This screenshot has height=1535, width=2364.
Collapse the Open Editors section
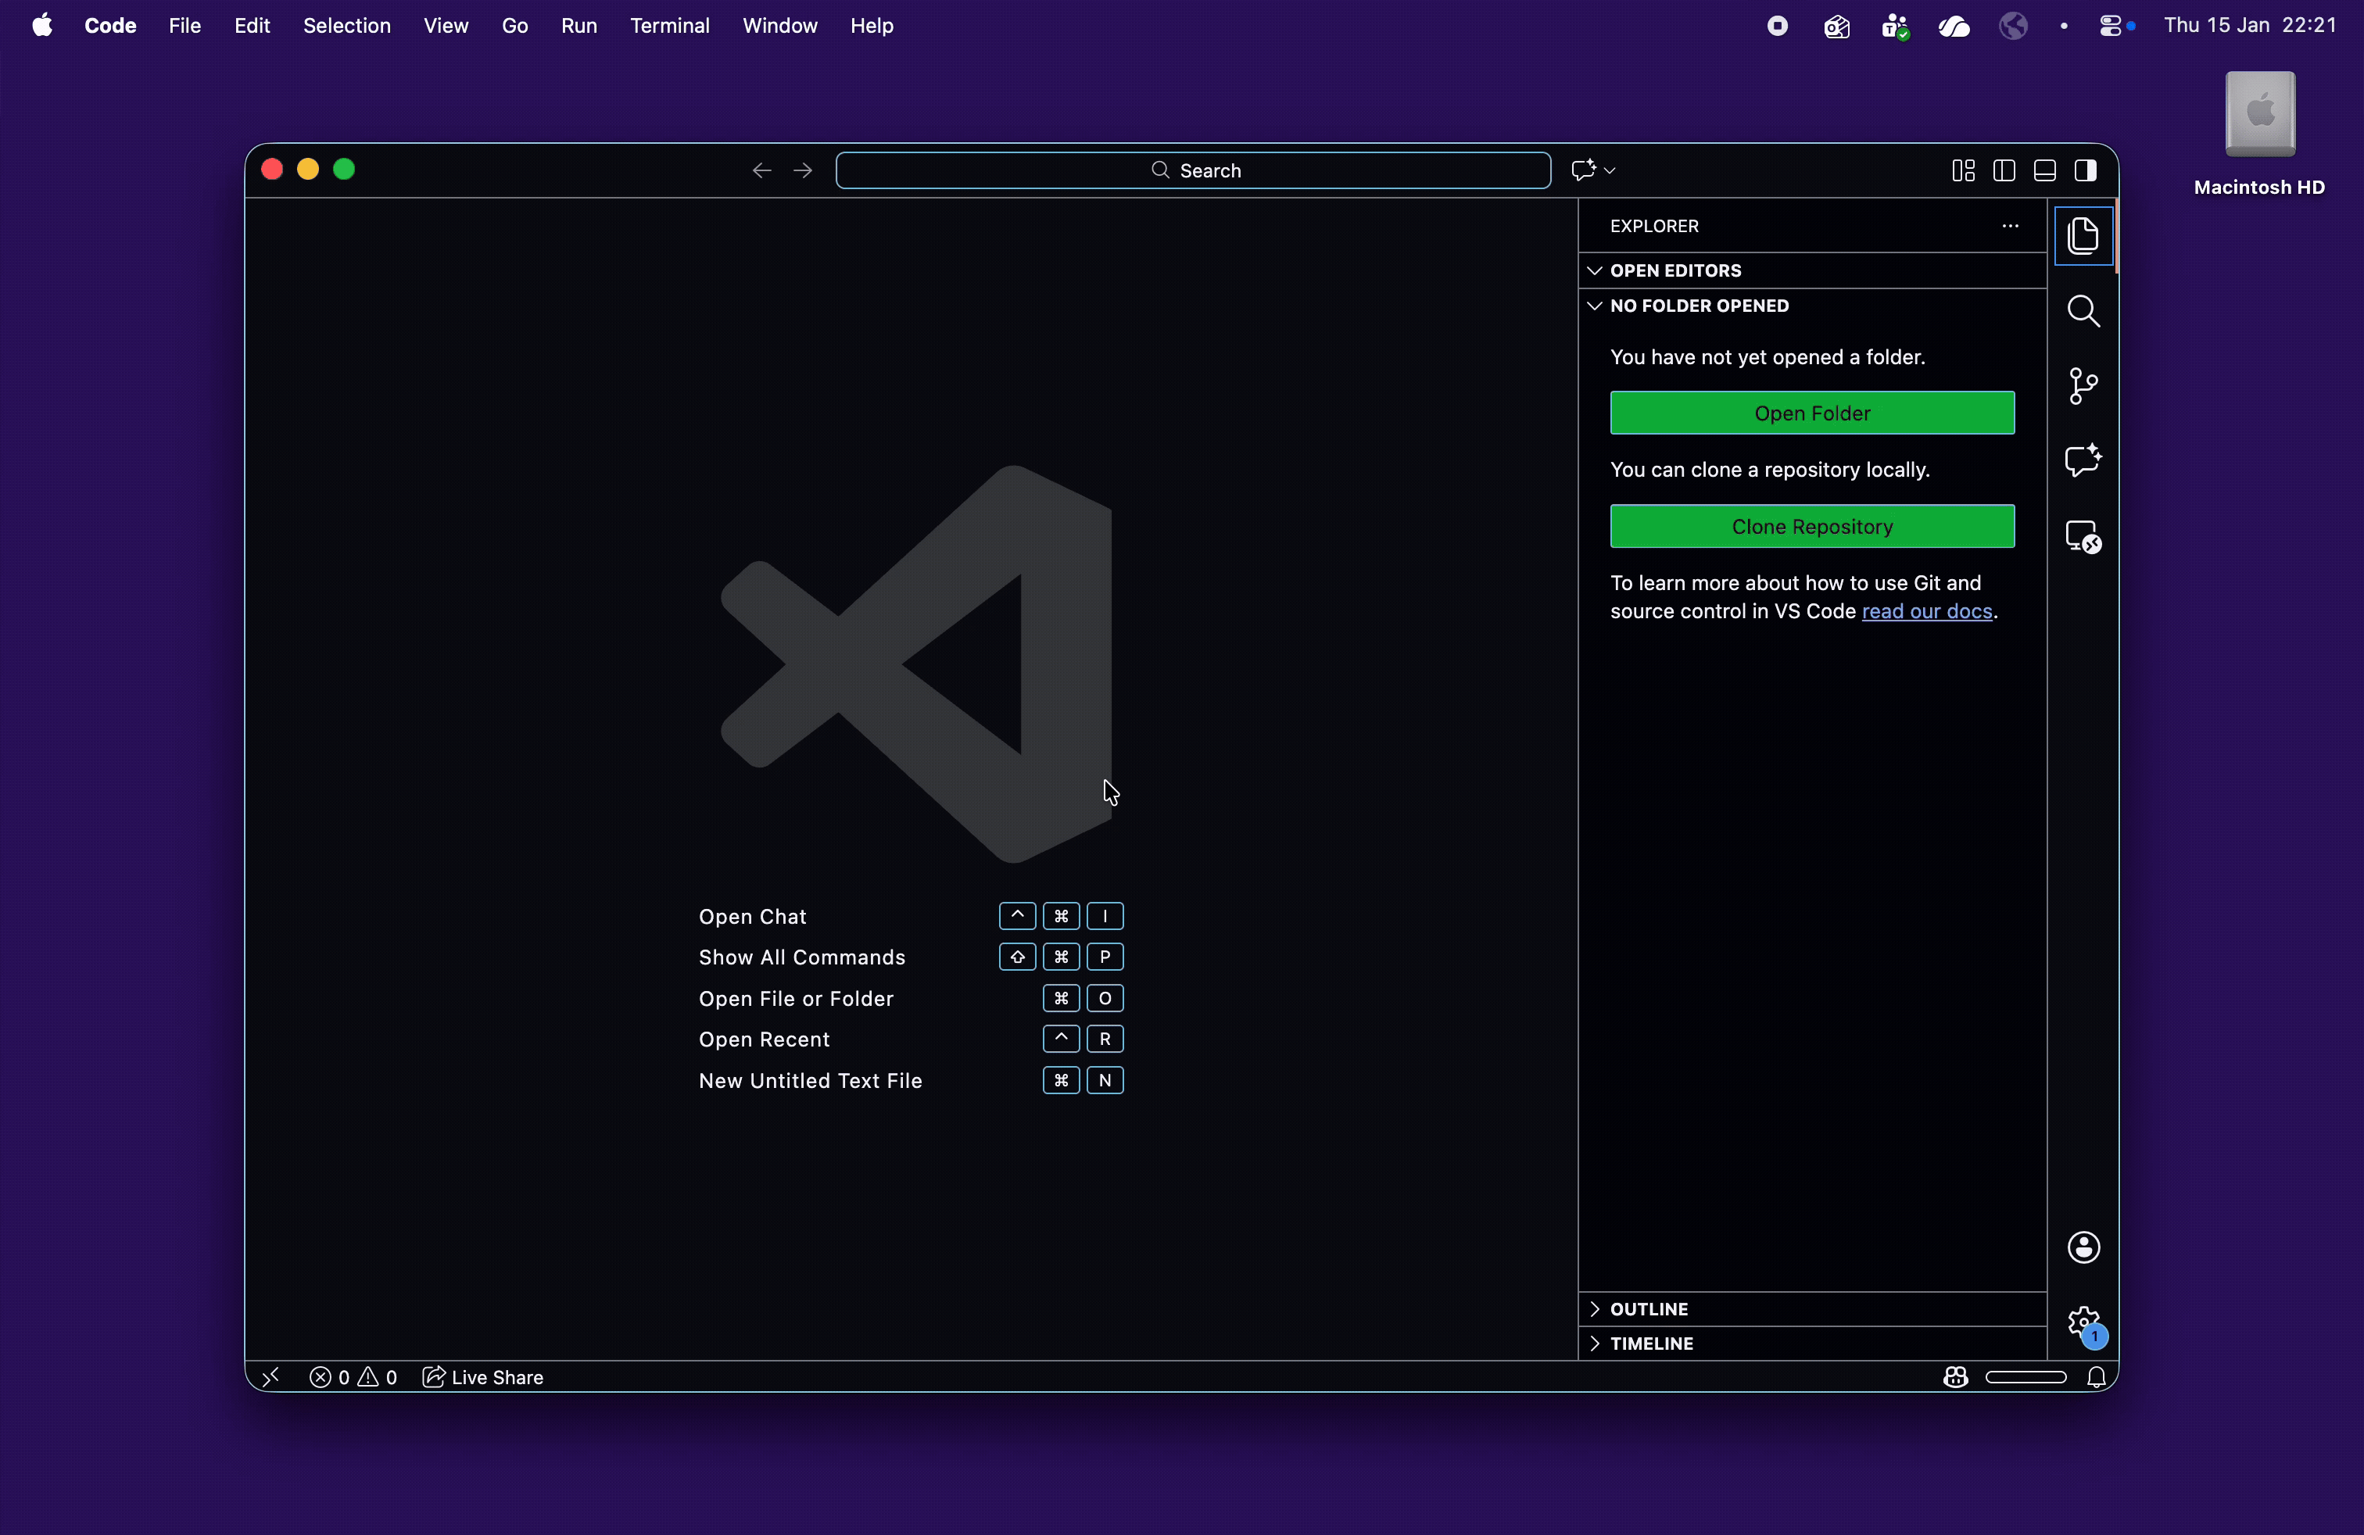point(1675,270)
